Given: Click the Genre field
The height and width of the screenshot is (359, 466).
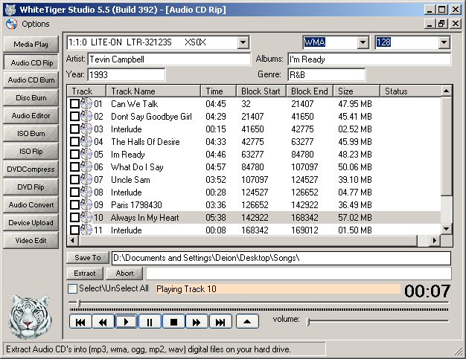Looking at the screenshot, I should (x=326, y=75).
